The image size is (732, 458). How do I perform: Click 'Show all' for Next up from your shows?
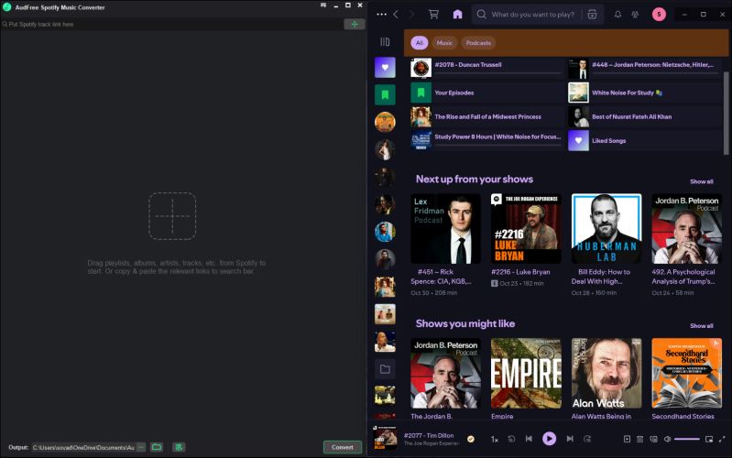pyautogui.click(x=701, y=181)
